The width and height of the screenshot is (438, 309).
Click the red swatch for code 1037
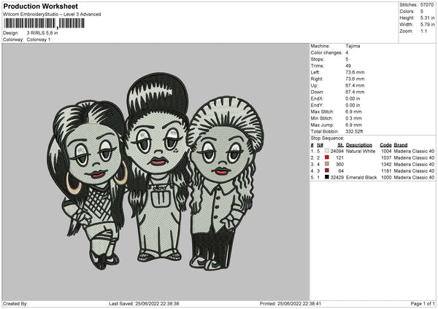[x=327, y=157]
